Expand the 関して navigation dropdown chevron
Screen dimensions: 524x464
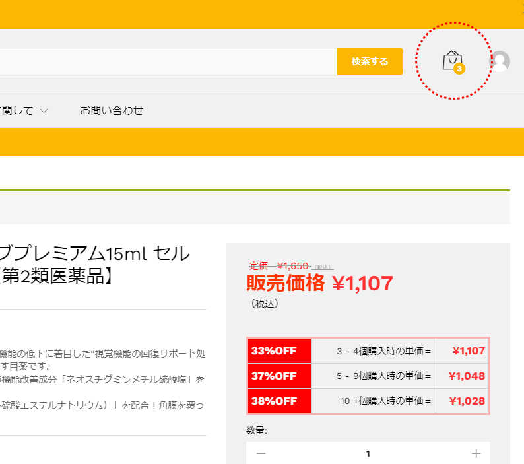44,111
